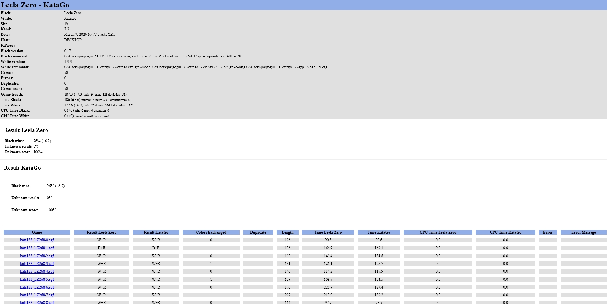Click the Result Leela Zero column header
Image resolution: width=607 pixels, height=304 pixels.
click(101, 232)
